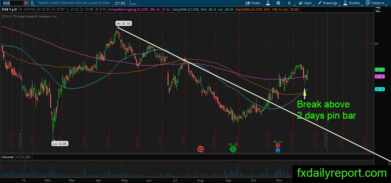Click the Volume panel label
The width and height of the screenshot is (391, 183).
(x=7, y=157)
